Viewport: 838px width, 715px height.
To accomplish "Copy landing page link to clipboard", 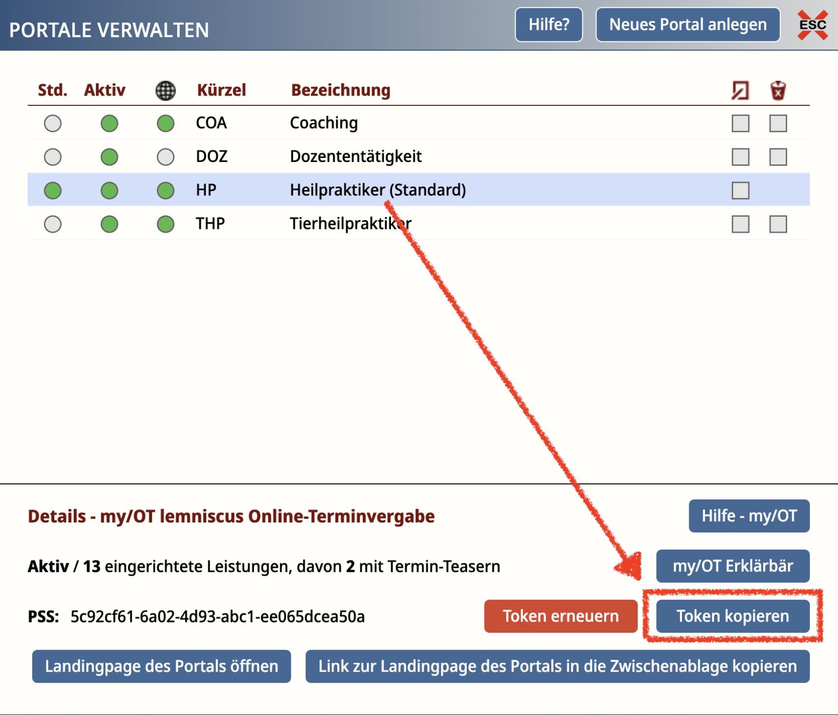I will click(x=557, y=666).
